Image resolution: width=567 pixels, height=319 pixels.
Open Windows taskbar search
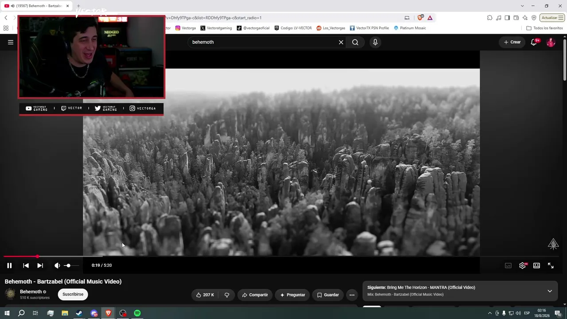(x=21, y=313)
